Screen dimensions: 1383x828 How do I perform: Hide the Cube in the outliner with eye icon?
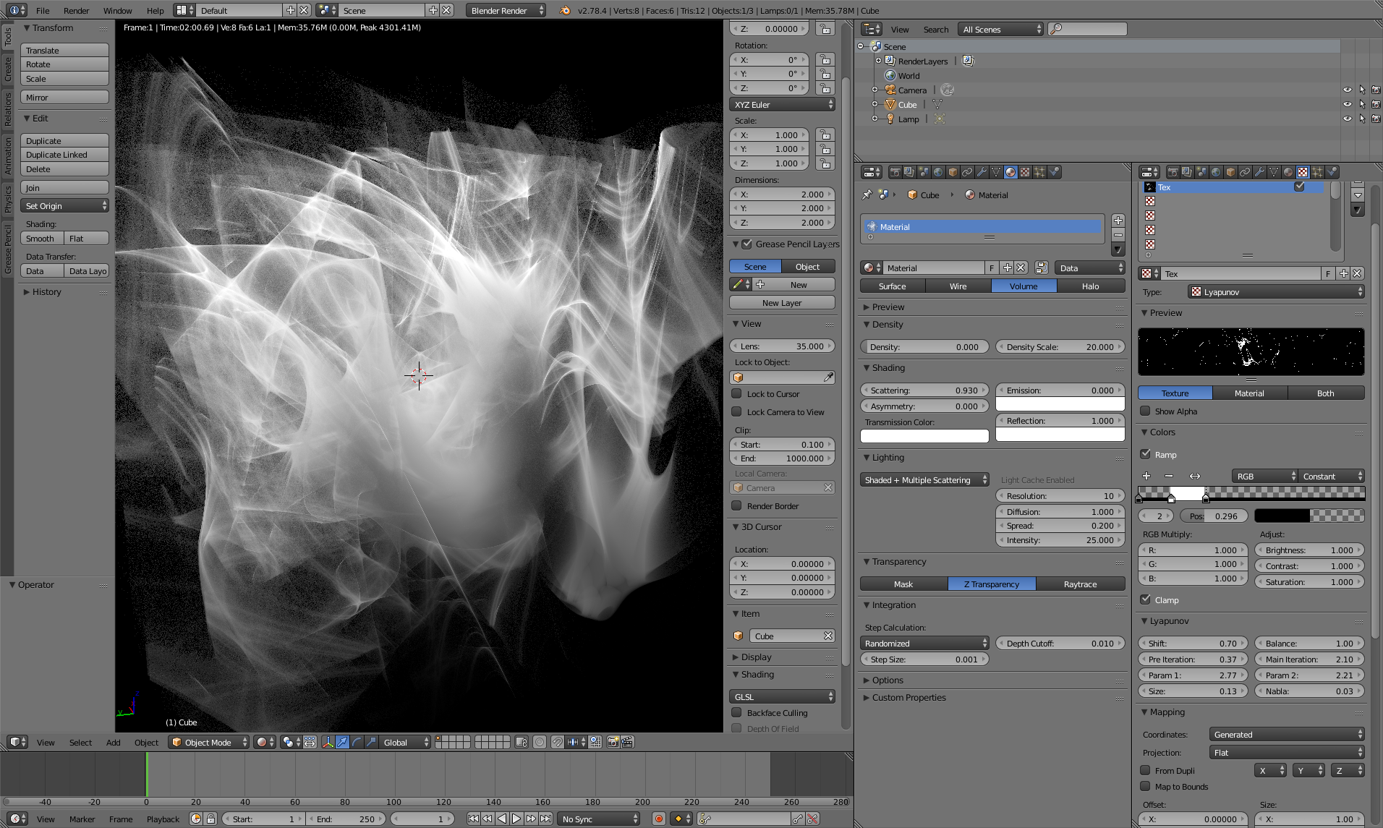point(1347,105)
